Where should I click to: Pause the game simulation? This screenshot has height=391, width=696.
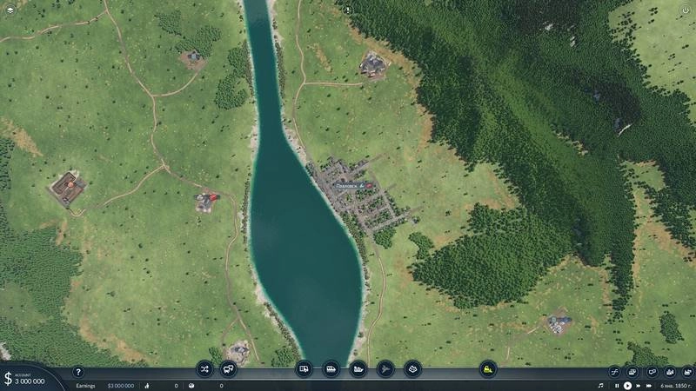(617, 385)
